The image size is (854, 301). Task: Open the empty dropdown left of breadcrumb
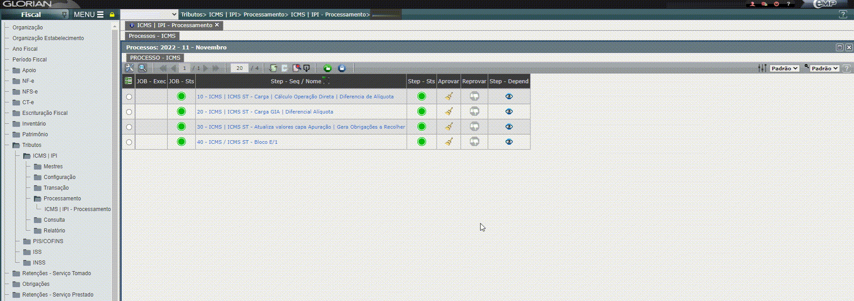tap(149, 14)
